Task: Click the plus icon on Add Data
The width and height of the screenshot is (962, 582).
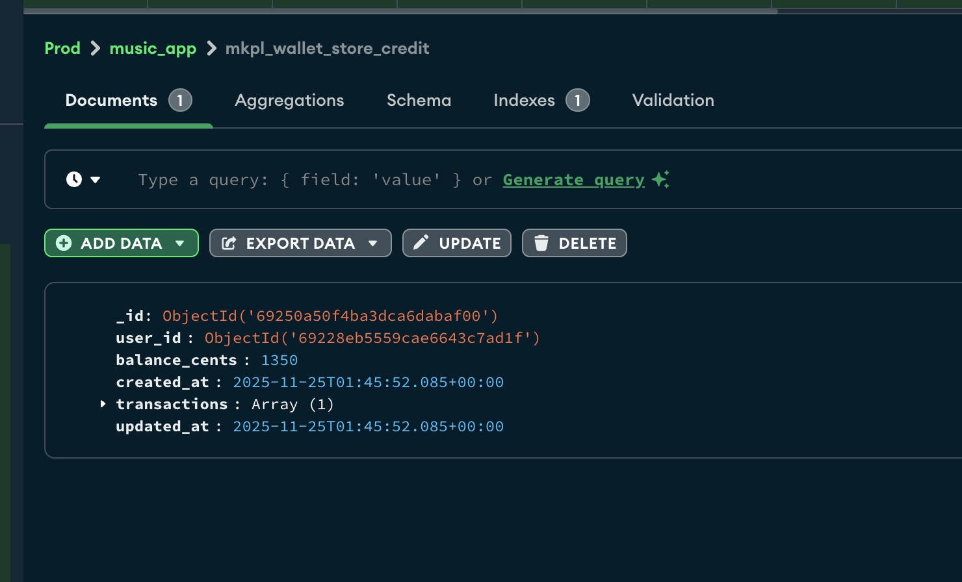Action: click(64, 243)
